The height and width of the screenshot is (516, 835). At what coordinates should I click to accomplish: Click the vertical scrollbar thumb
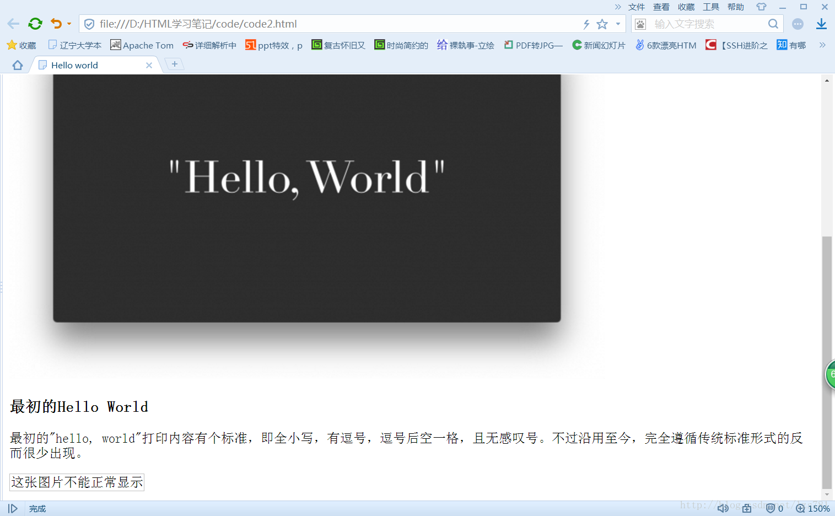(827, 362)
